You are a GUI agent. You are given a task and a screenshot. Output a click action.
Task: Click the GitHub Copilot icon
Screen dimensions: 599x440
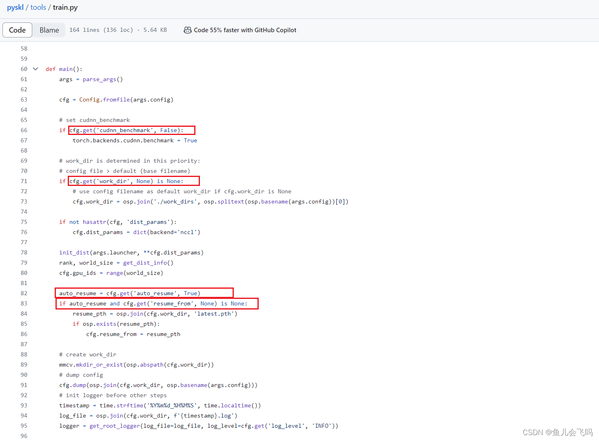tap(188, 30)
